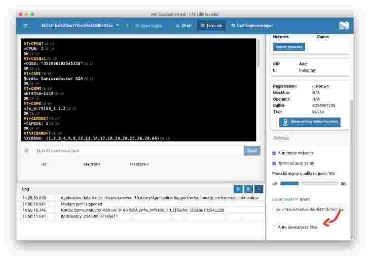
Task: Toggle the Automatic requests checkbox
Action: 274,153
